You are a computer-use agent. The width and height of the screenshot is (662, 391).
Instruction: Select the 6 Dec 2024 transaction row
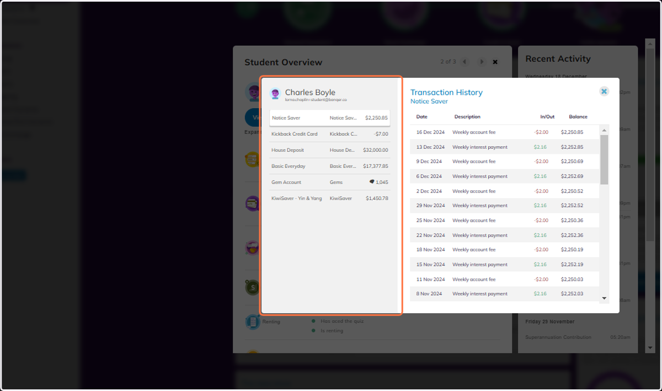505,176
